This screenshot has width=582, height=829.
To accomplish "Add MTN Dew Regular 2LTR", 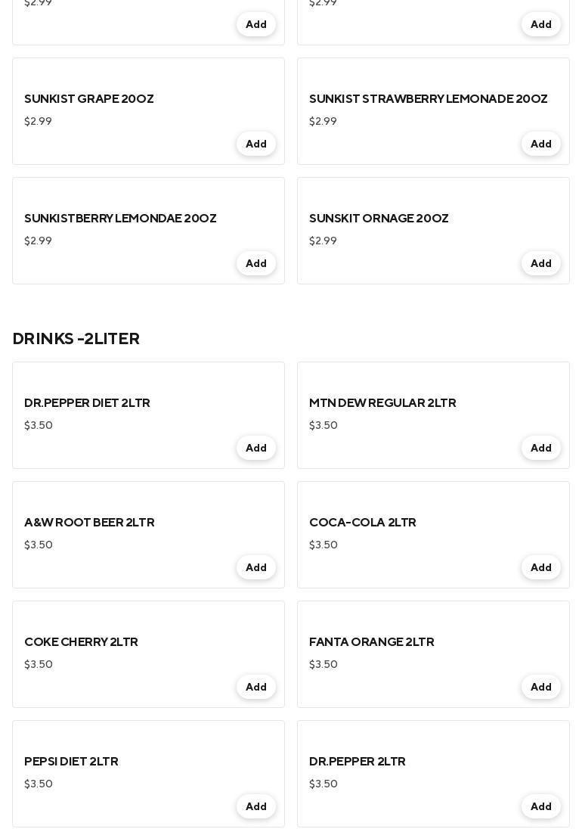I will [x=541, y=449].
